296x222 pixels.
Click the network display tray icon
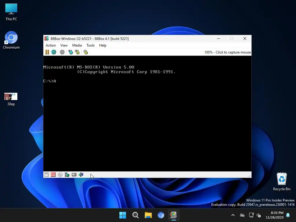[251, 215]
